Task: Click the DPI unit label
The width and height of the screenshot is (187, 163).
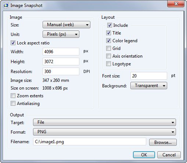Action: [x=87, y=72]
